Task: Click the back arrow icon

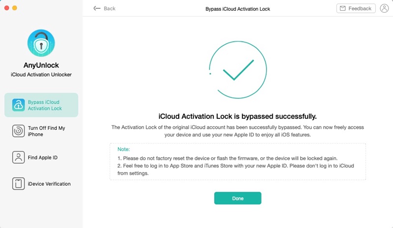Action: pos(97,8)
